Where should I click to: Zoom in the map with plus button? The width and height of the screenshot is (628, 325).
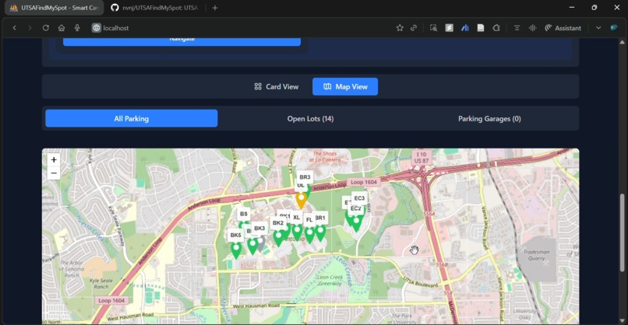pos(54,160)
